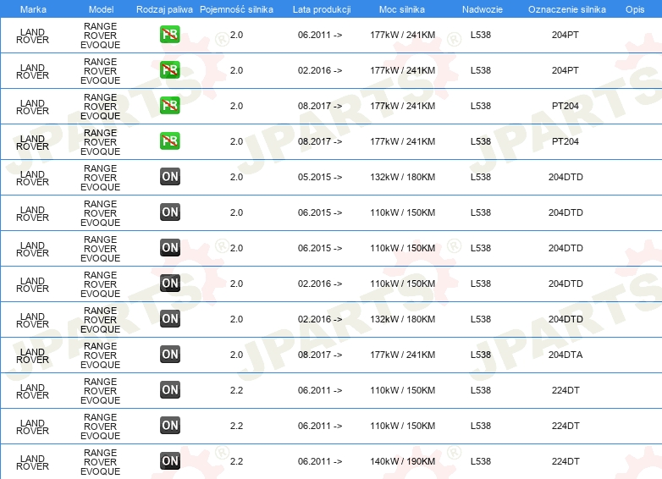Click 2.0 capacity in the 05.2015 row
Screen dimensions: 662x479
236,177
